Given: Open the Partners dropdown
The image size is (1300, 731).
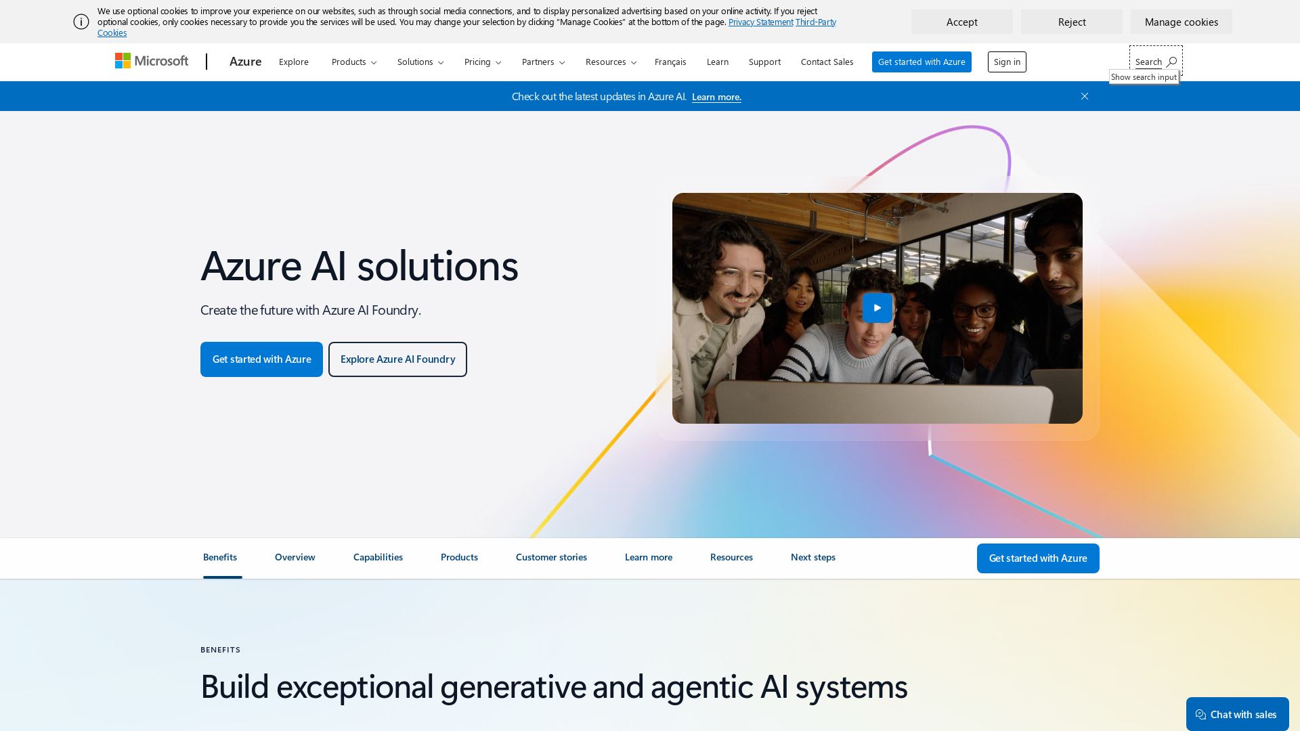Looking at the screenshot, I should pos(542,62).
